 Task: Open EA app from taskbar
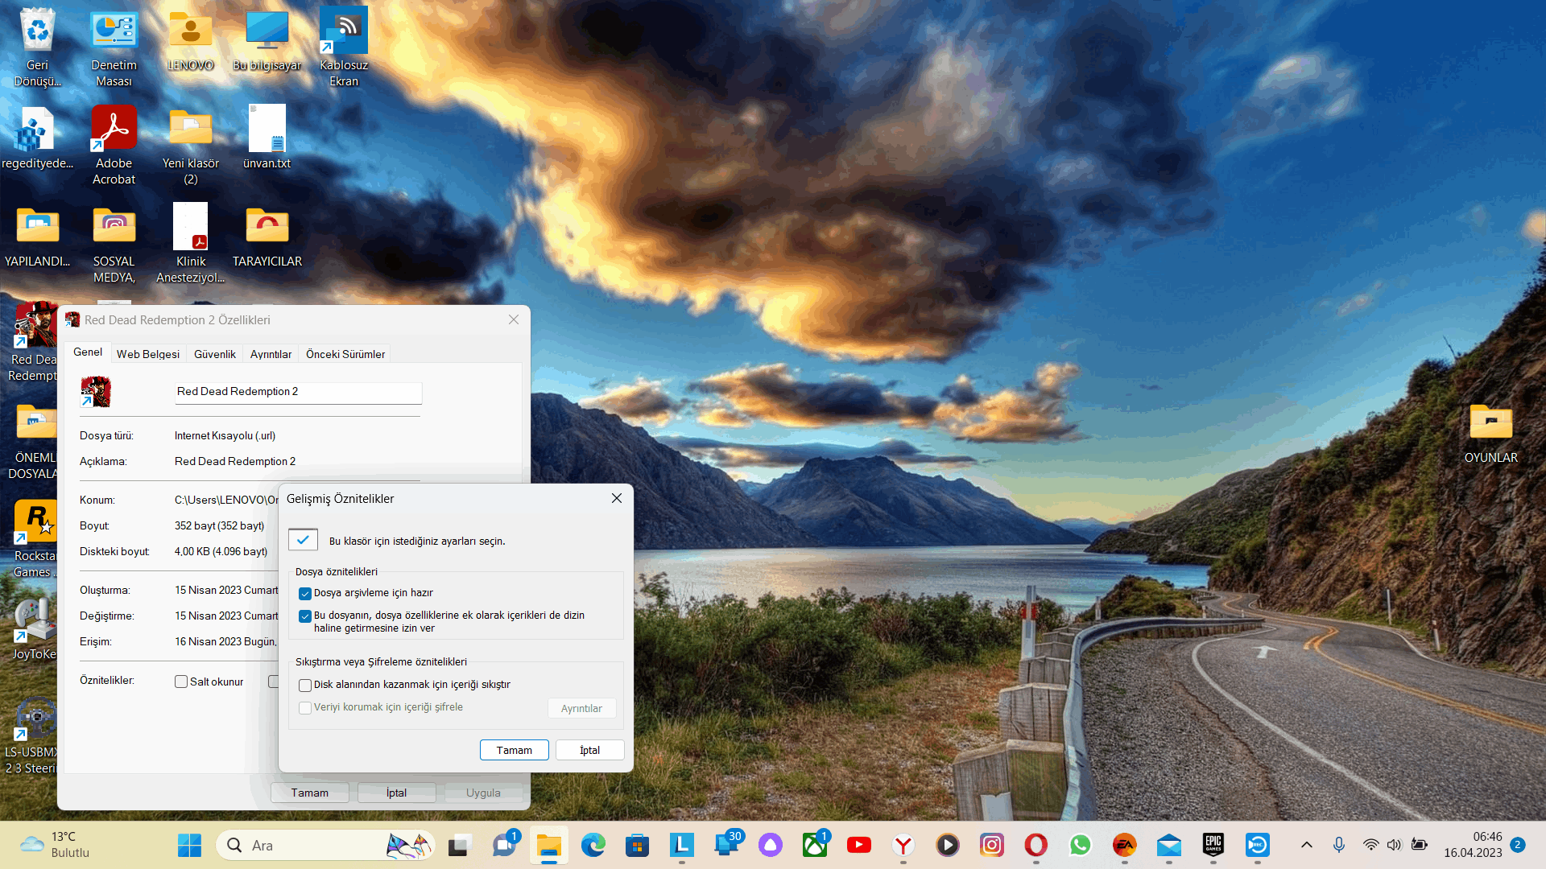[x=1125, y=845]
